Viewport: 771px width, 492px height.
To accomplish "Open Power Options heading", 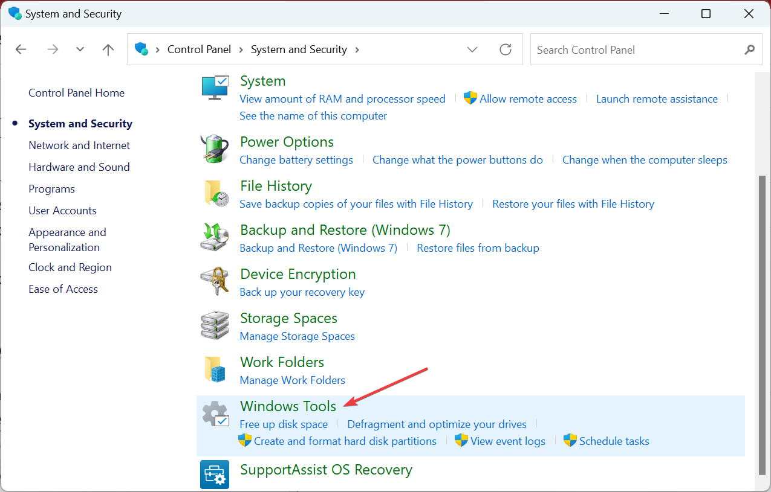I will pyautogui.click(x=287, y=142).
